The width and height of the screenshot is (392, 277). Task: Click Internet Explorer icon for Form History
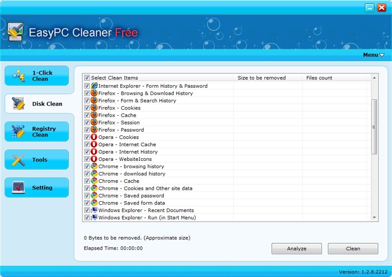(94, 85)
